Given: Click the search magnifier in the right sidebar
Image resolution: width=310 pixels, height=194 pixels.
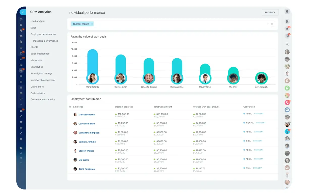Looking at the screenshot, I should coord(287,44).
